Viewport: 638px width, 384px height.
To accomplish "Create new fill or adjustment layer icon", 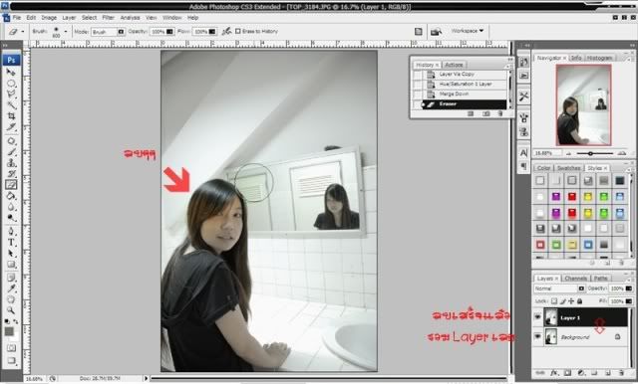I will click(581, 373).
